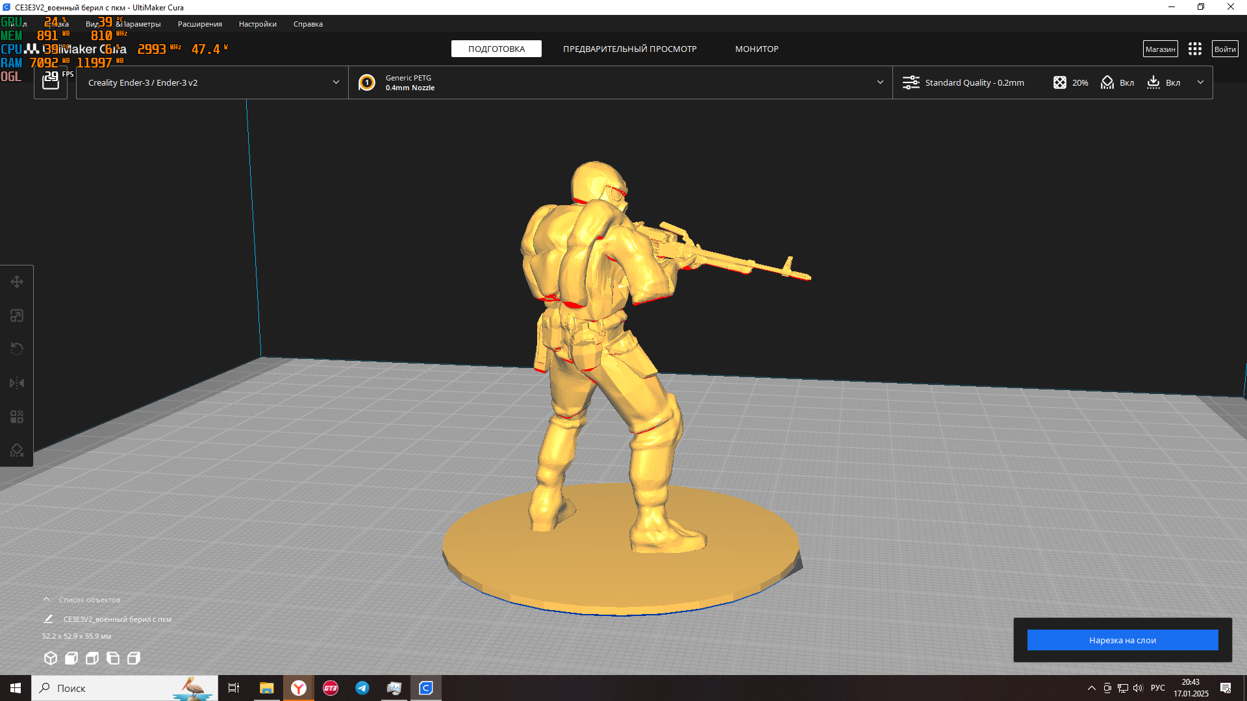Open the Расширения menu
The height and width of the screenshot is (701, 1247).
199,24
